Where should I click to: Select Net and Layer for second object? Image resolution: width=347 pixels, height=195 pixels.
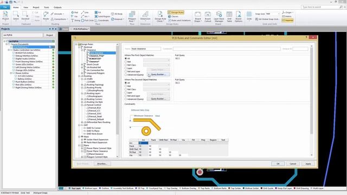point(126,96)
